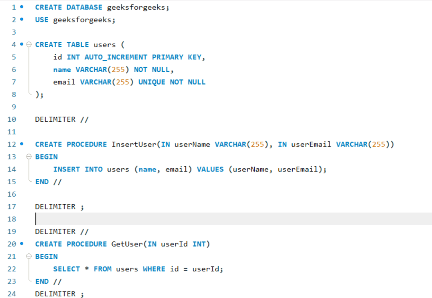This screenshot has width=432, height=298.
Task: Click 'DELIMITER //' on line 10
Action: (x=62, y=119)
